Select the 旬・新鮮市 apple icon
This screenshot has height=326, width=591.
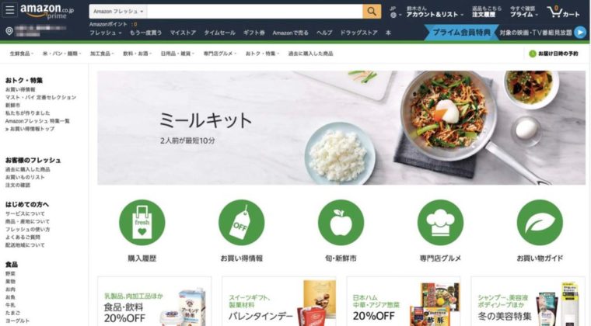(341, 222)
